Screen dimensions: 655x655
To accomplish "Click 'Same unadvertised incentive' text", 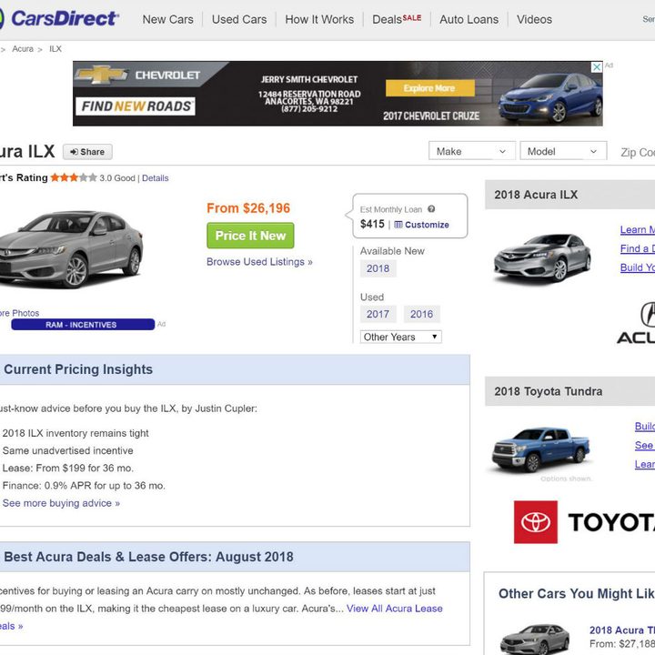I will [x=67, y=450].
